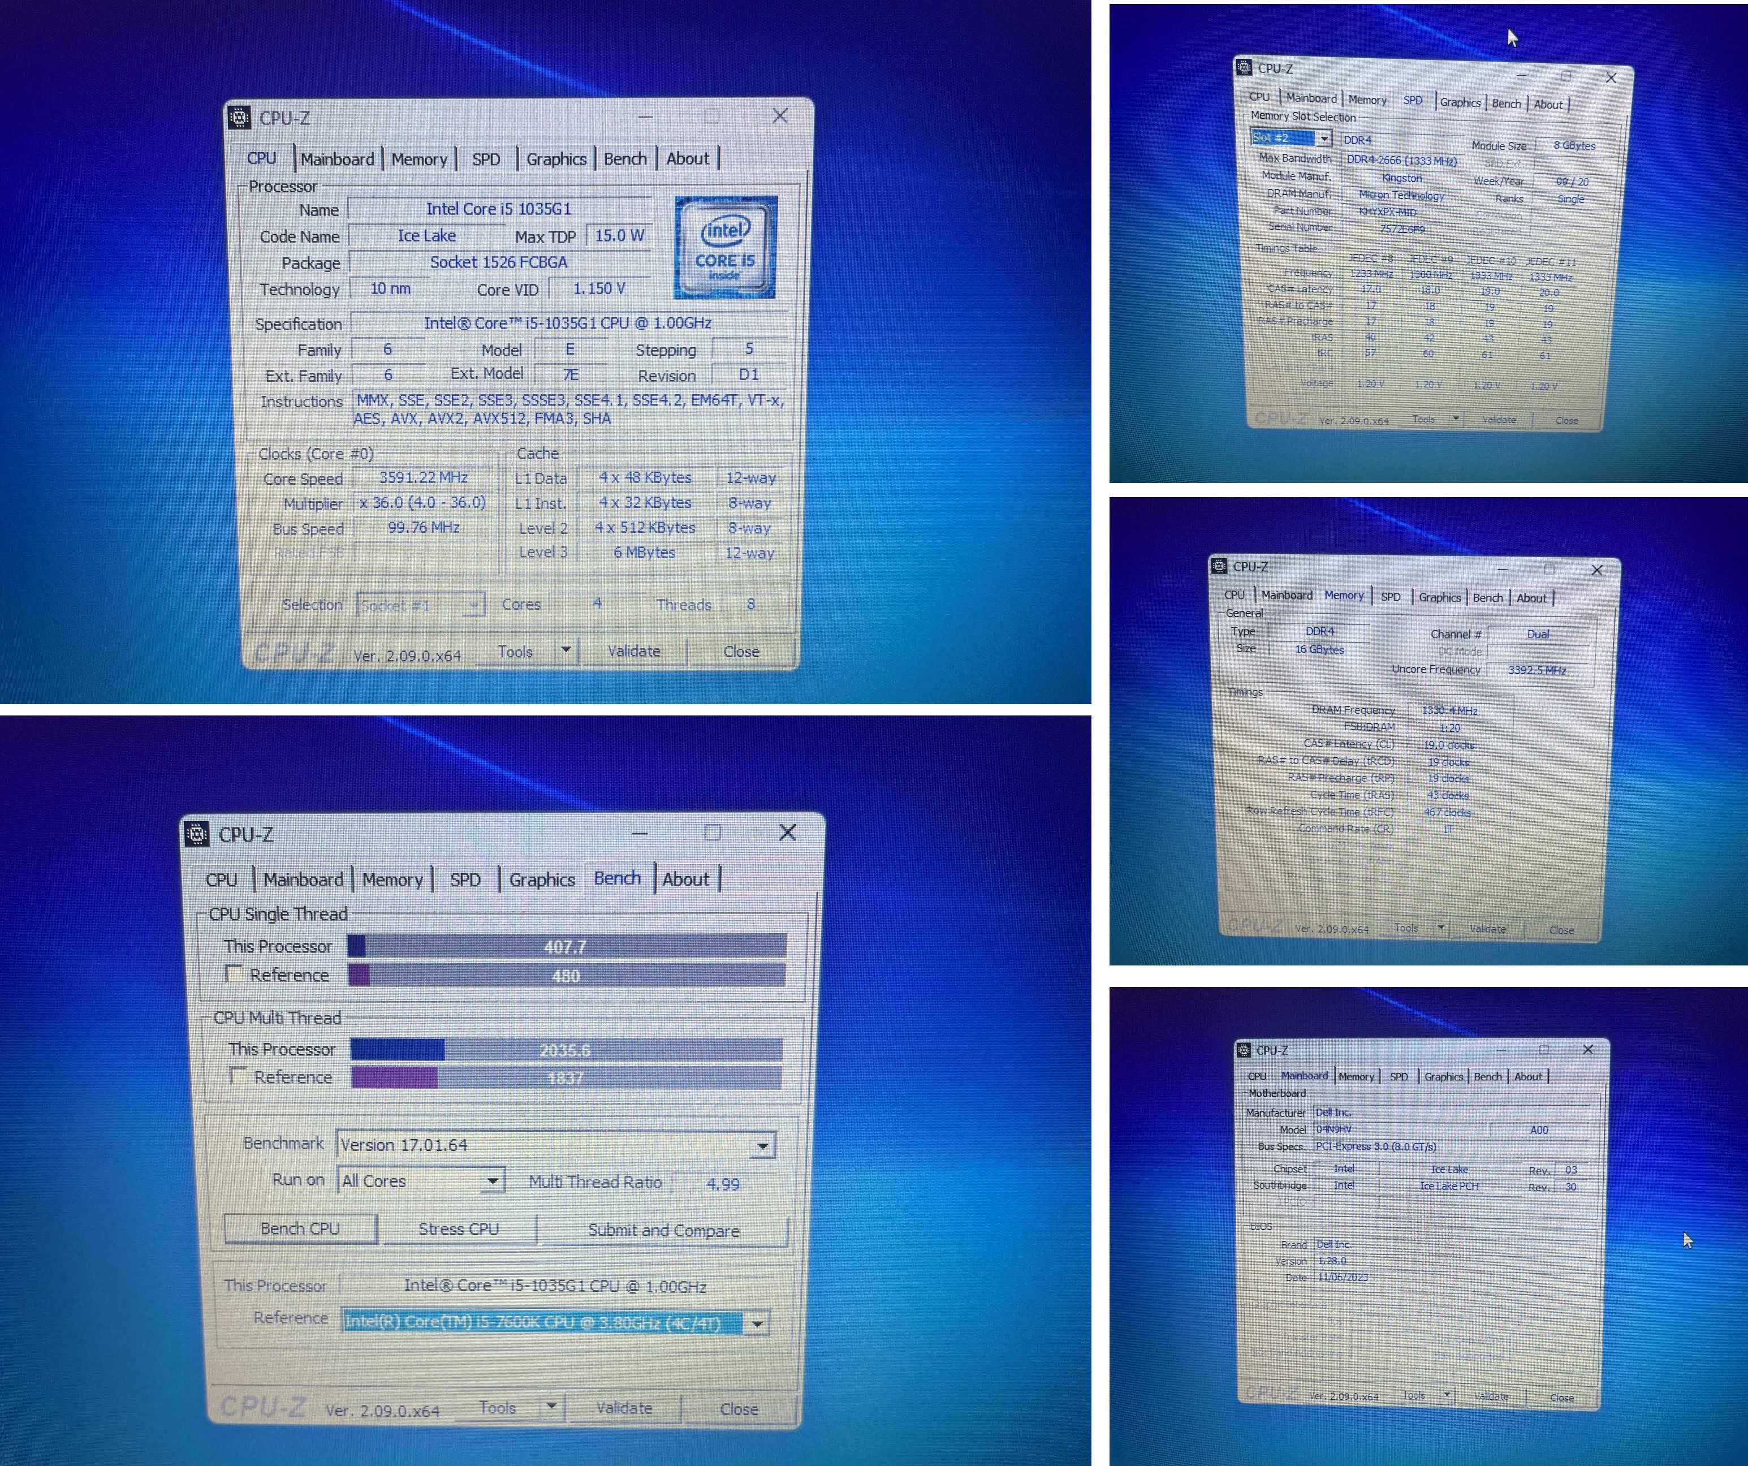1748x1466 pixels.
Task: Click the CPU-Z app icon in Memory window title bar
Action: 1219,566
